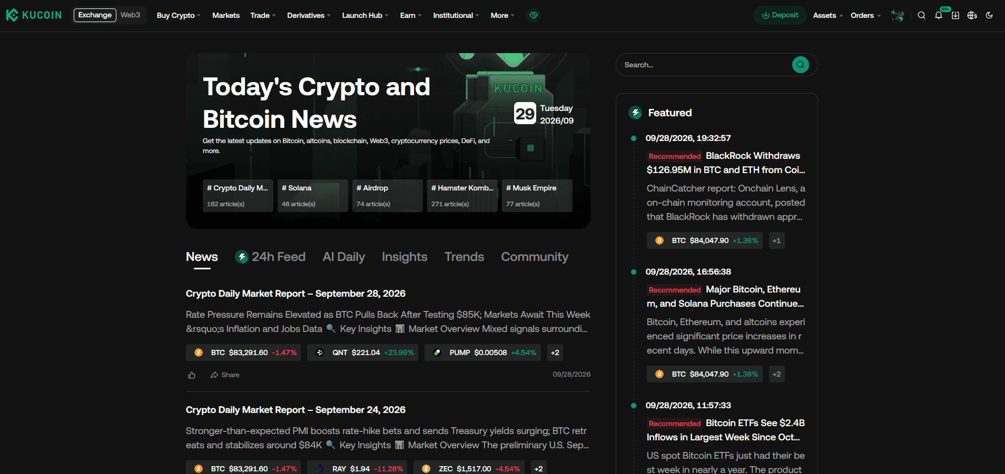Open Airdrop topic card

pos(388,196)
